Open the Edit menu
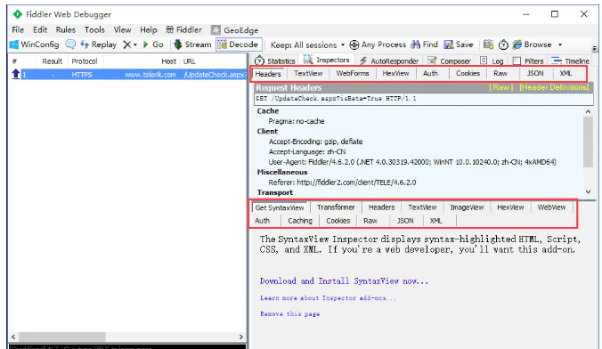Image resolution: width=602 pixels, height=349 pixels. pos(40,29)
